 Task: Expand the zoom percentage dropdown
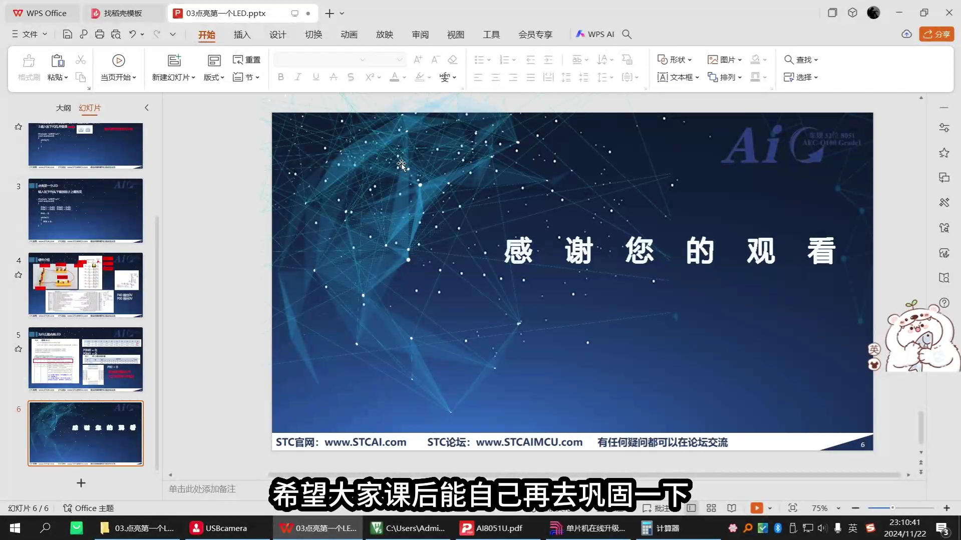click(x=838, y=508)
